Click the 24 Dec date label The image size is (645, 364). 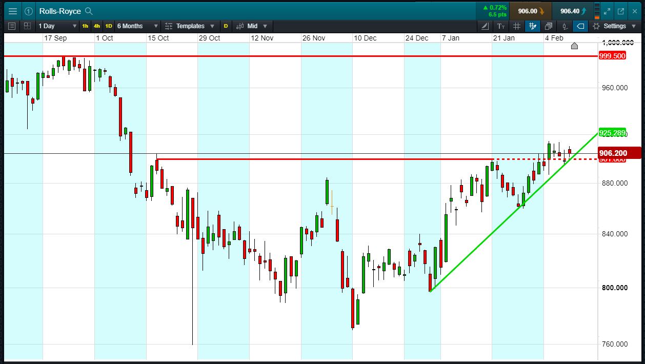417,38
